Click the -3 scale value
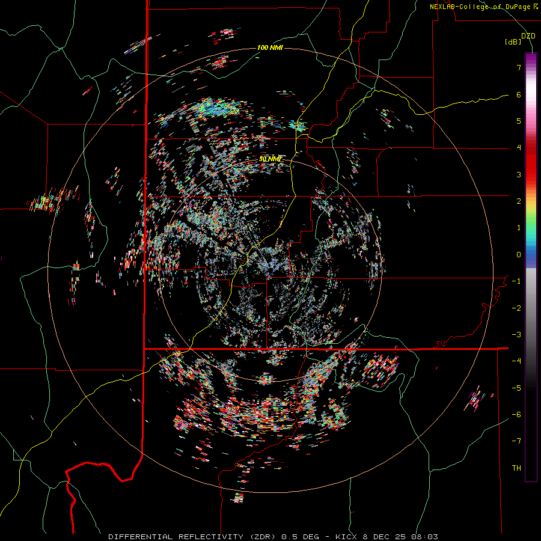This screenshot has height=541, width=541. tap(516, 334)
